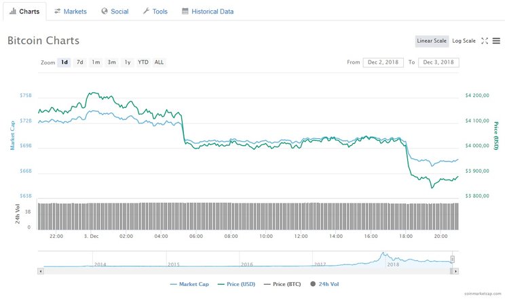Click the $4 200,00 price axis label
This screenshot has height=301, width=509.
coord(477,96)
